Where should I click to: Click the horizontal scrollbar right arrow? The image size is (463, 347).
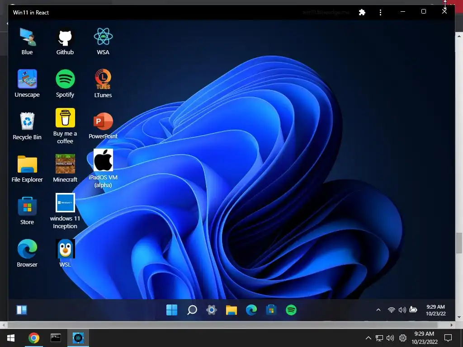(x=452, y=325)
